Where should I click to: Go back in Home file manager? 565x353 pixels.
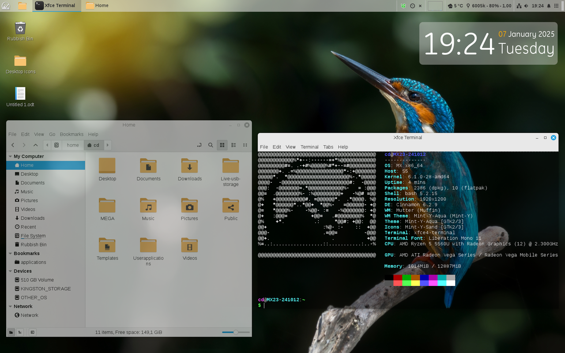point(13,145)
